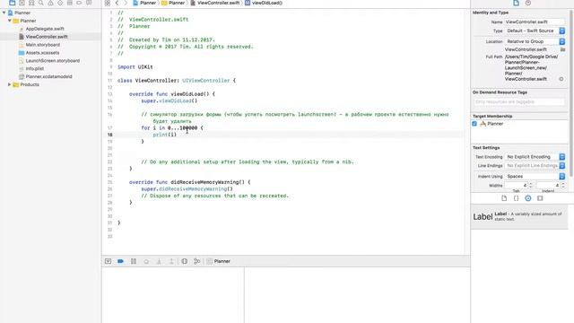
Task: Open the Indent Using Spaces dropdown
Action: pos(535,176)
